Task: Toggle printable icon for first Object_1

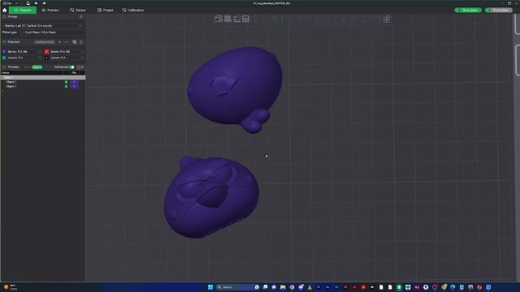Action: coord(67,82)
